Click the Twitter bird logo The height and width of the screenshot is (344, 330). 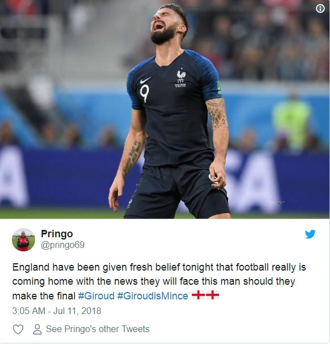coord(310,234)
